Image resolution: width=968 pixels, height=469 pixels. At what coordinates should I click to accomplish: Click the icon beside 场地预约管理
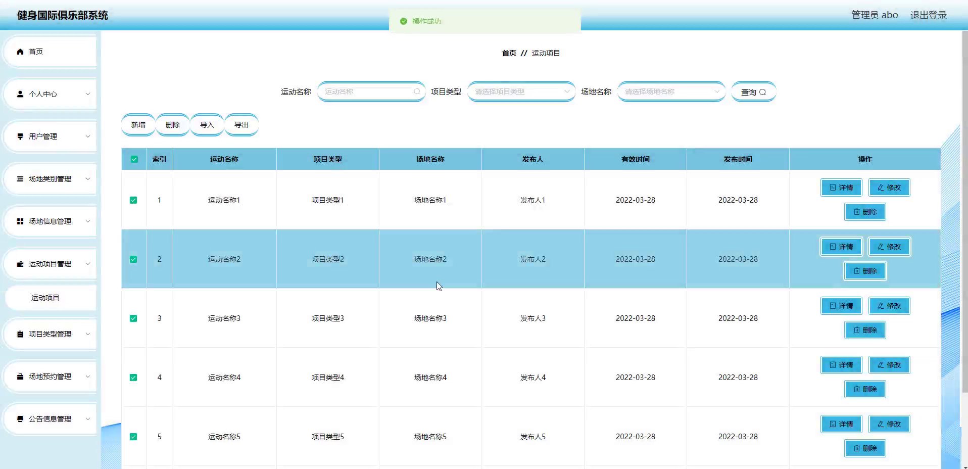(20, 377)
